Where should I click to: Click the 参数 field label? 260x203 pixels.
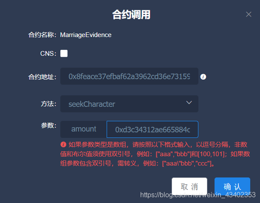tap(48, 126)
